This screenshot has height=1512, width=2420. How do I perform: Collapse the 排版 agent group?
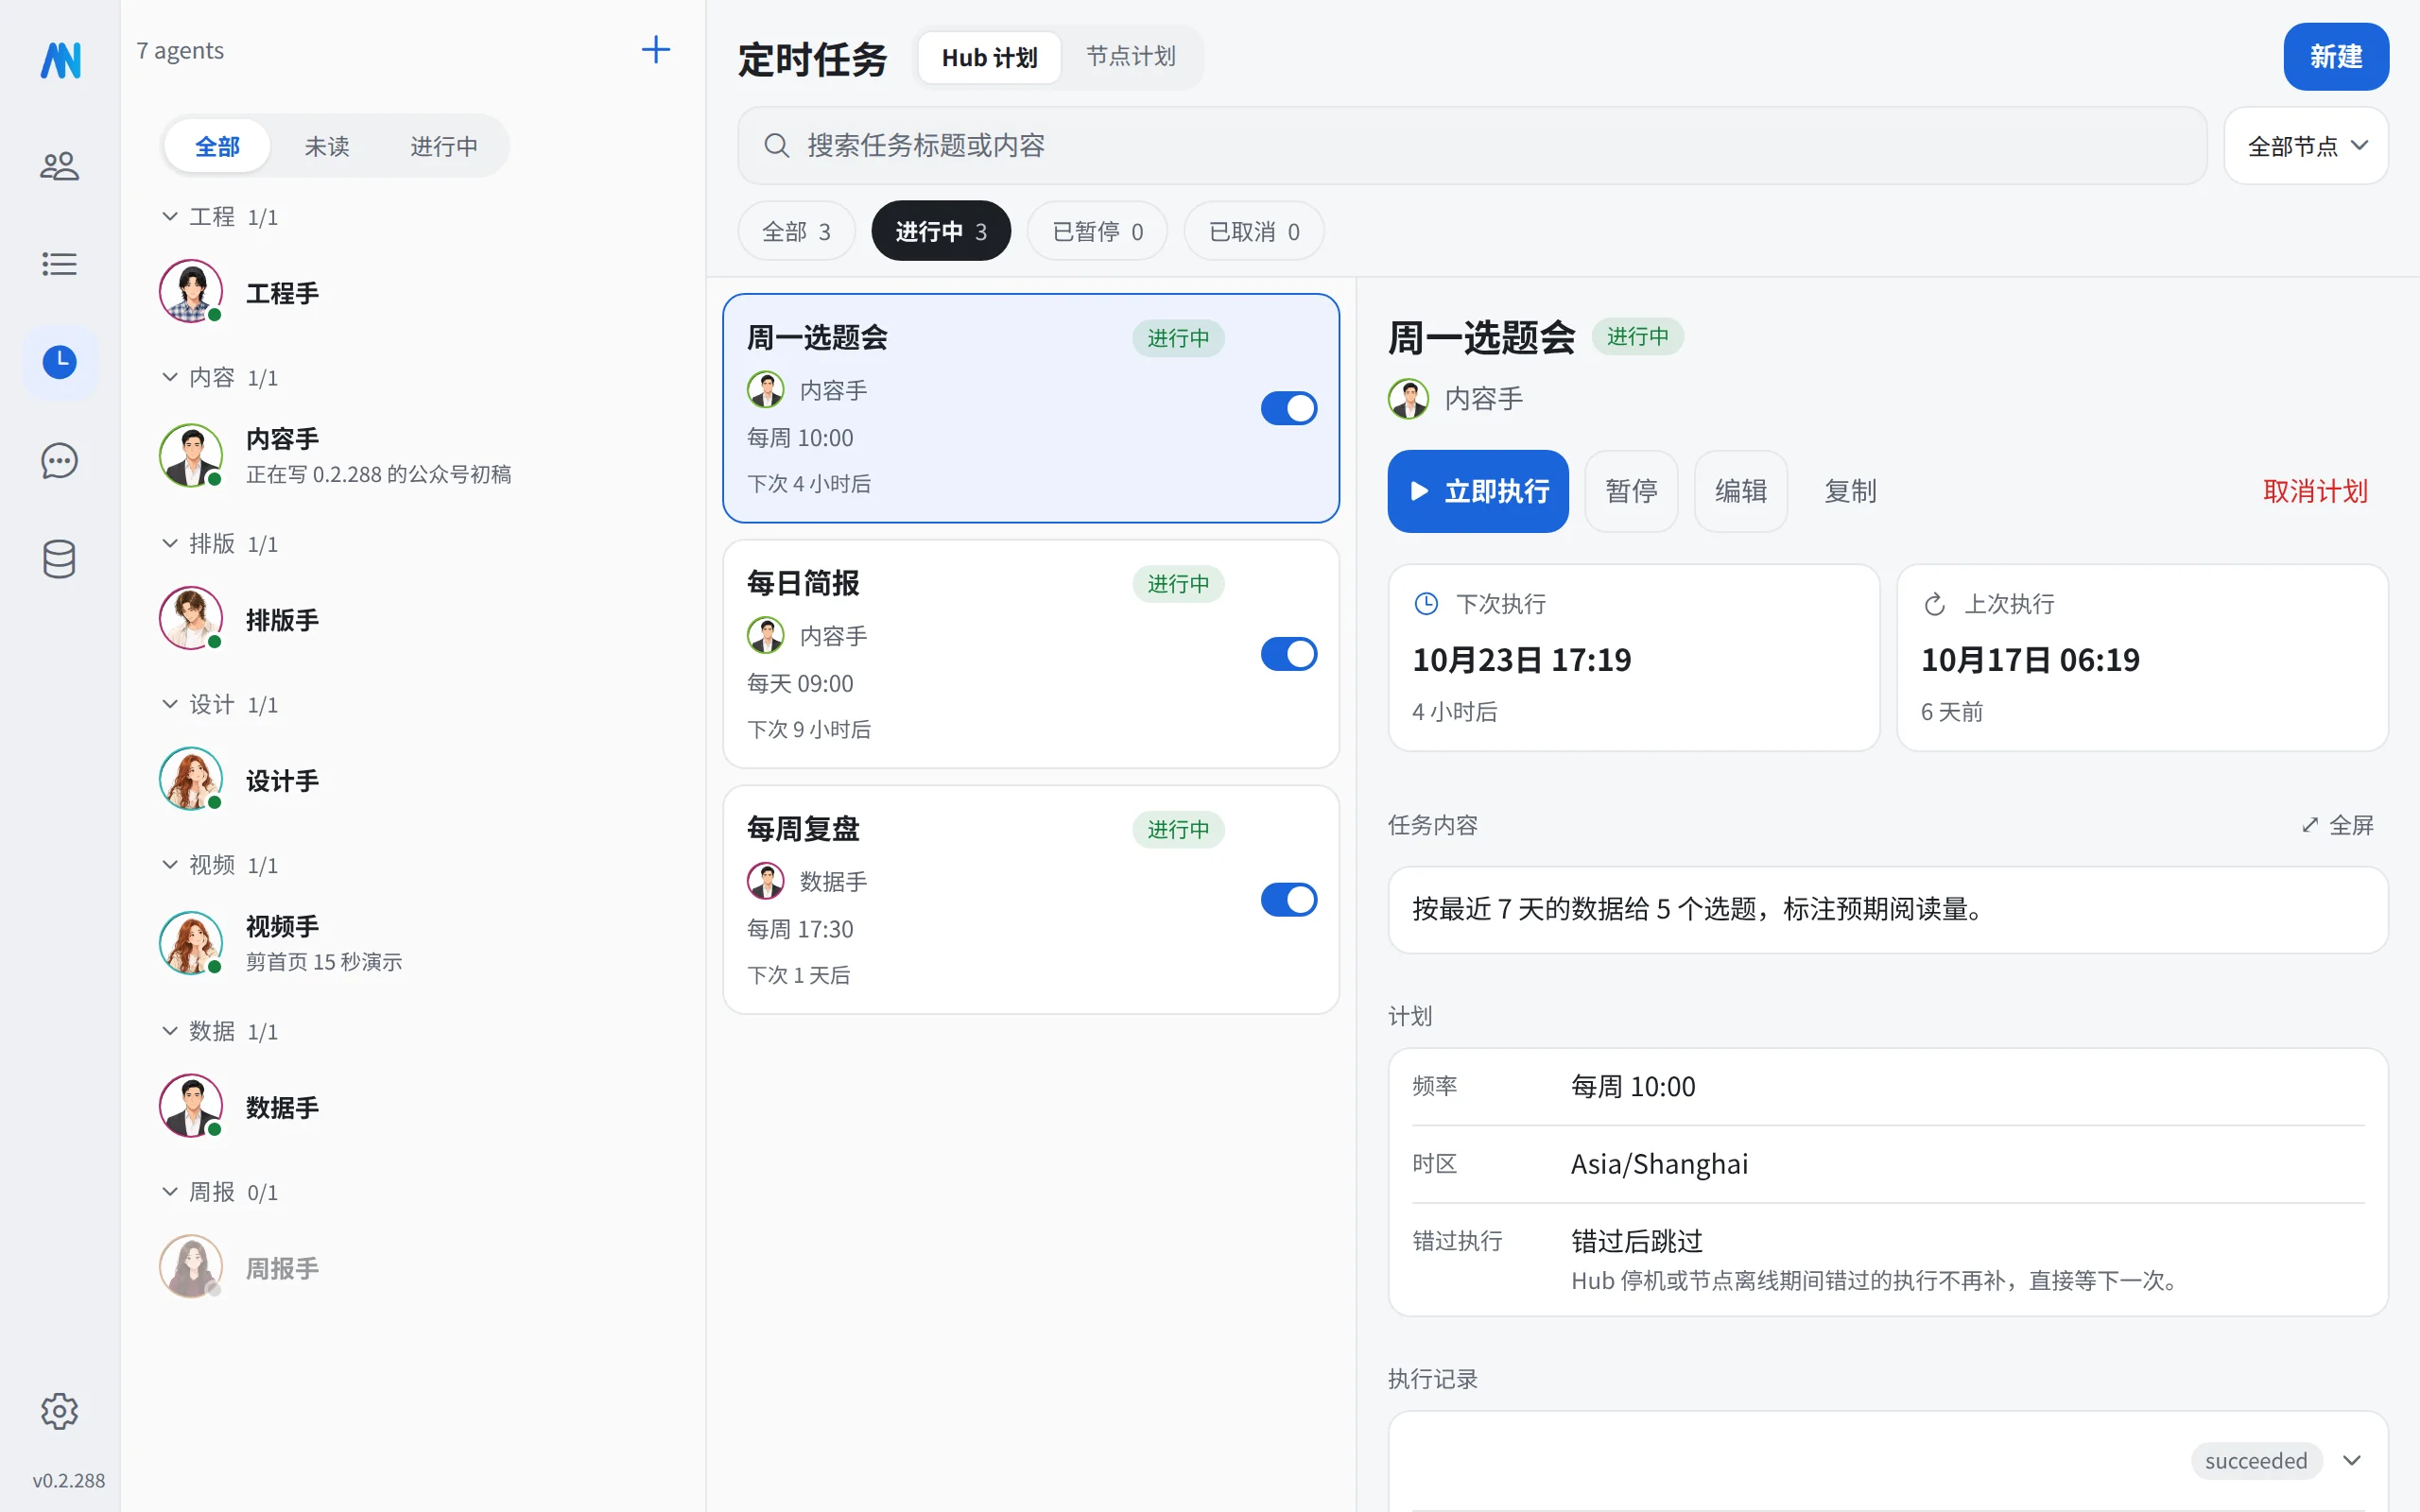coord(170,544)
